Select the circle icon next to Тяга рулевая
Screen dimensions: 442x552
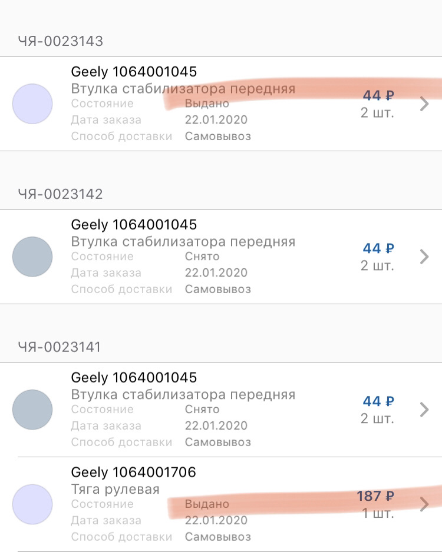point(32,504)
